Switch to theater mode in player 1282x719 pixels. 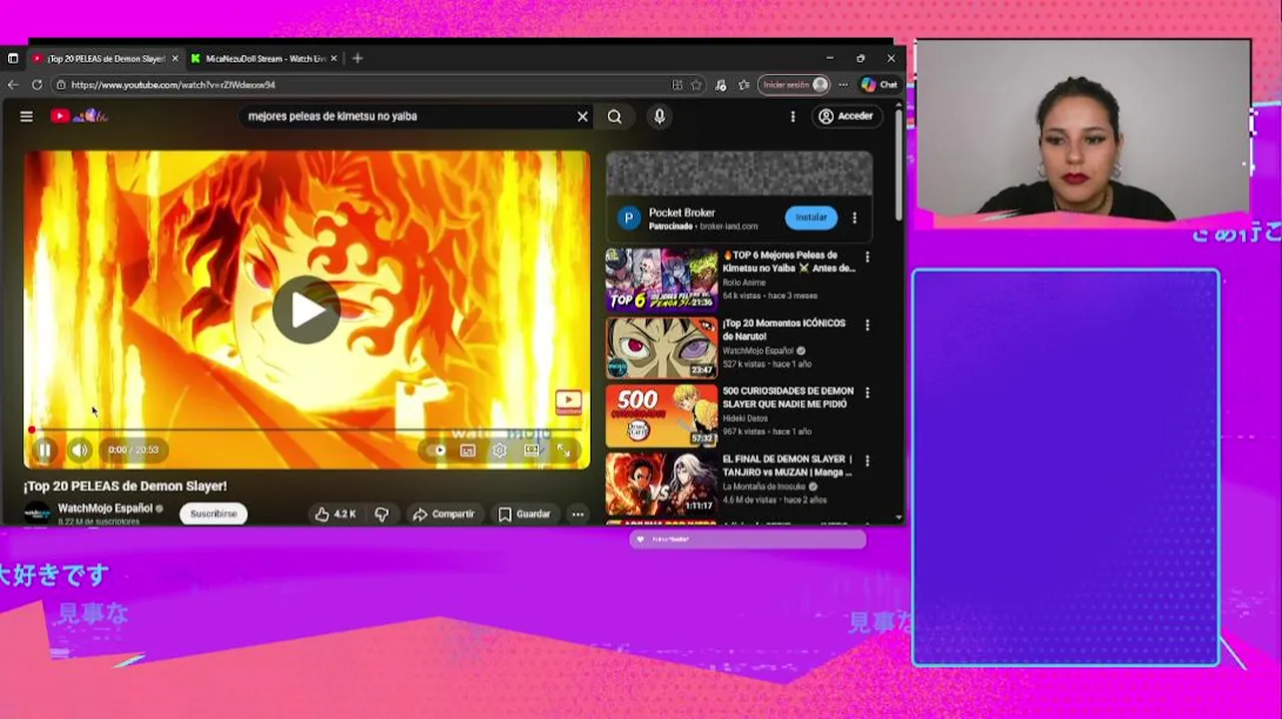tap(532, 450)
